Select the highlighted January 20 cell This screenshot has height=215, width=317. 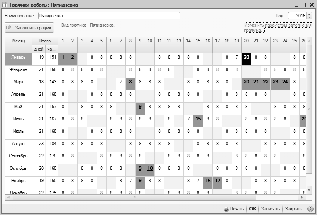coord(246,57)
